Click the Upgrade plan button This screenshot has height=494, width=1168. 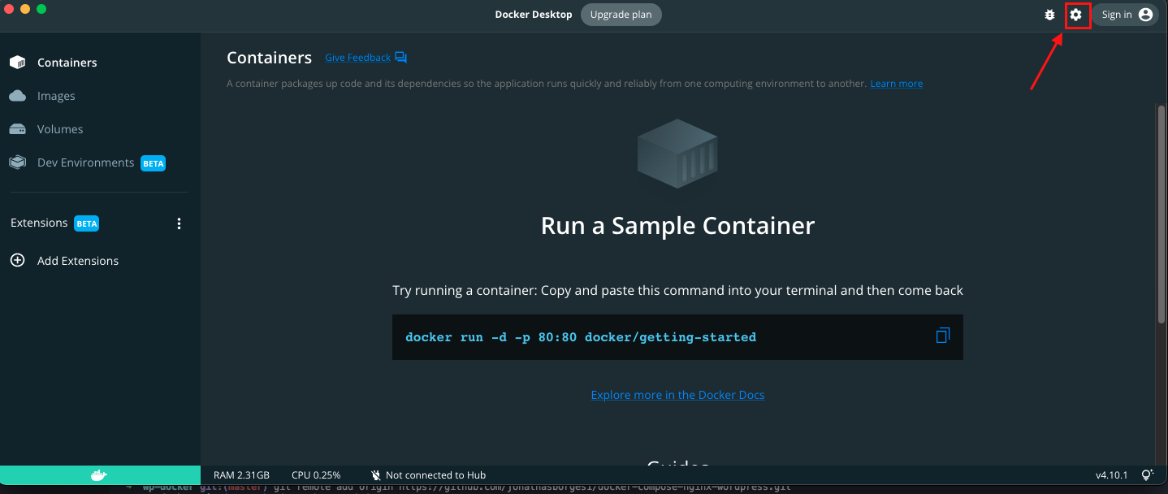pos(621,15)
